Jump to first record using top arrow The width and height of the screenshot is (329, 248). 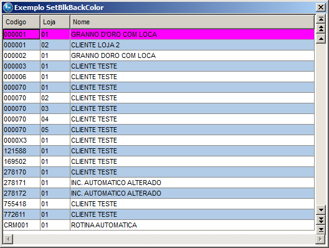coord(321,19)
